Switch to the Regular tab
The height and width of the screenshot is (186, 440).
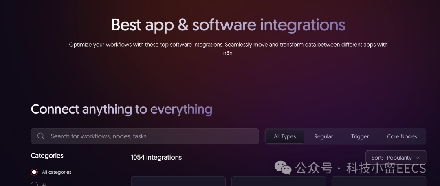pyautogui.click(x=323, y=136)
